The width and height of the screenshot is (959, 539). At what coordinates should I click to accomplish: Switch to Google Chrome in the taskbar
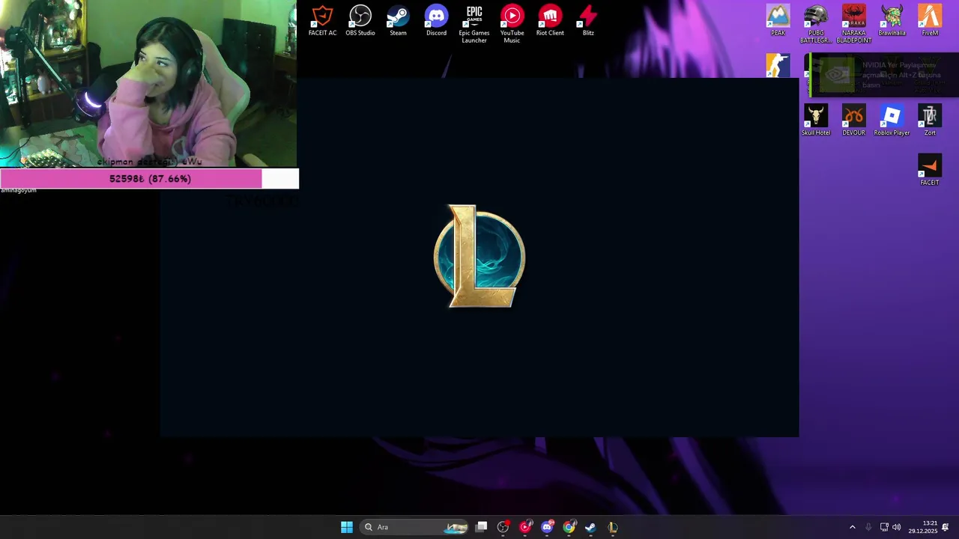[569, 527]
